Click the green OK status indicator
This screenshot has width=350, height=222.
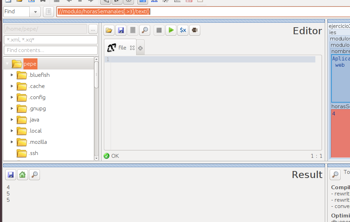pos(106,156)
